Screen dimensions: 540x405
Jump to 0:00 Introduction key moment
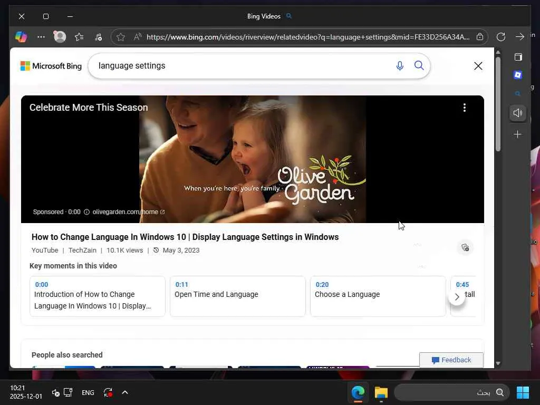[x=98, y=296]
